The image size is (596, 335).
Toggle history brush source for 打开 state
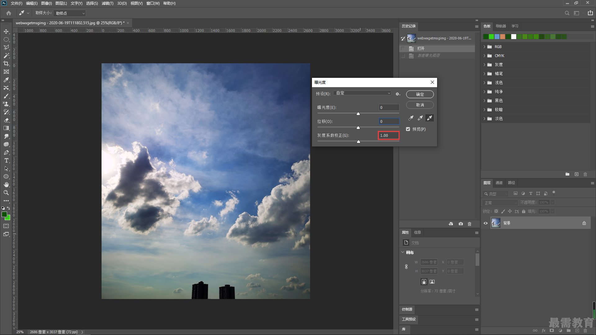[x=403, y=49]
